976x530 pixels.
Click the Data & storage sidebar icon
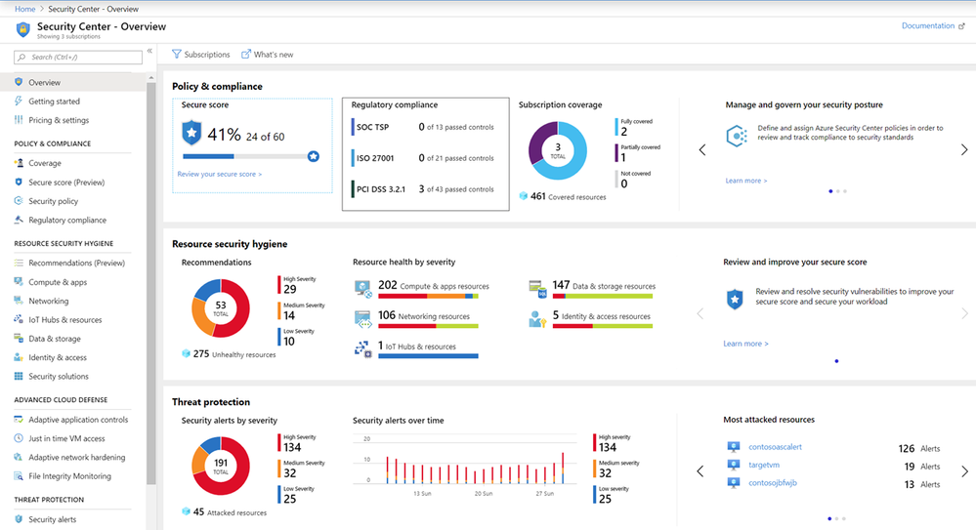tap(19, 339)
